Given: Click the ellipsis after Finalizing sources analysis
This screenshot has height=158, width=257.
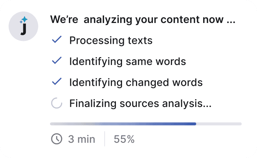Looking at the screenshot, I should pyautogui.click(x=207, y=107).
